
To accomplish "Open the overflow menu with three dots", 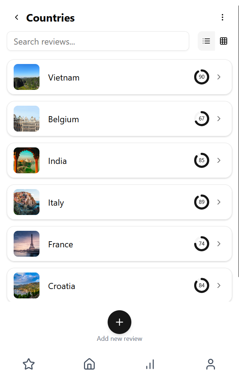I will pos(222,17).
